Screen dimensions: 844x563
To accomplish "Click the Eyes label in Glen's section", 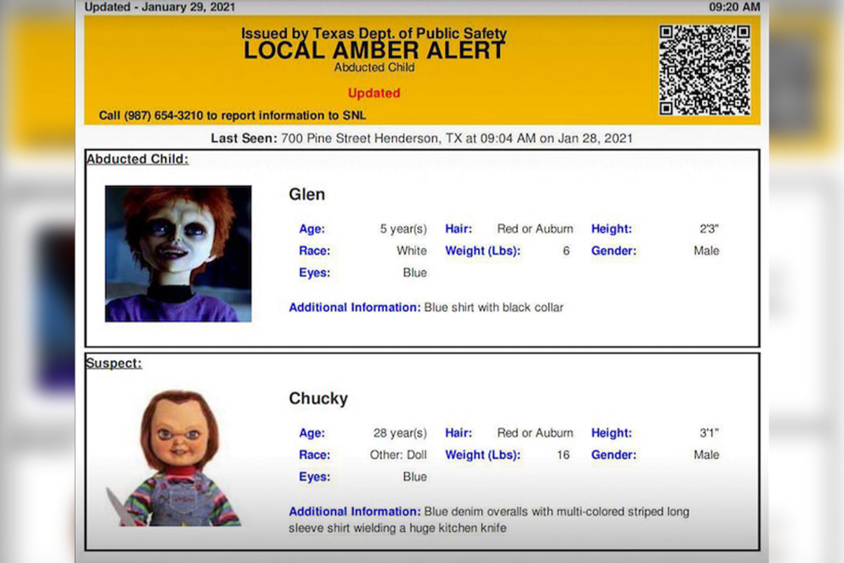I will coord(314,272).
